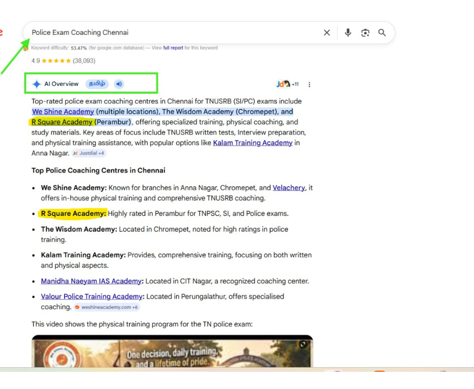This screenshot has width=474, height=389.
Task: Open Google Lens image search icon
Action: coord(365,33)
